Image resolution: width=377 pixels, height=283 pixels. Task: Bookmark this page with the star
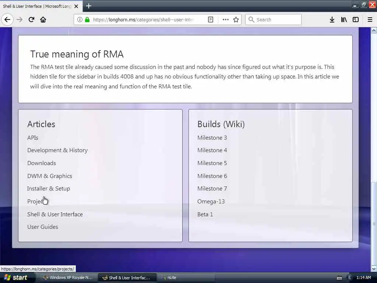click(x=236, y=20)
